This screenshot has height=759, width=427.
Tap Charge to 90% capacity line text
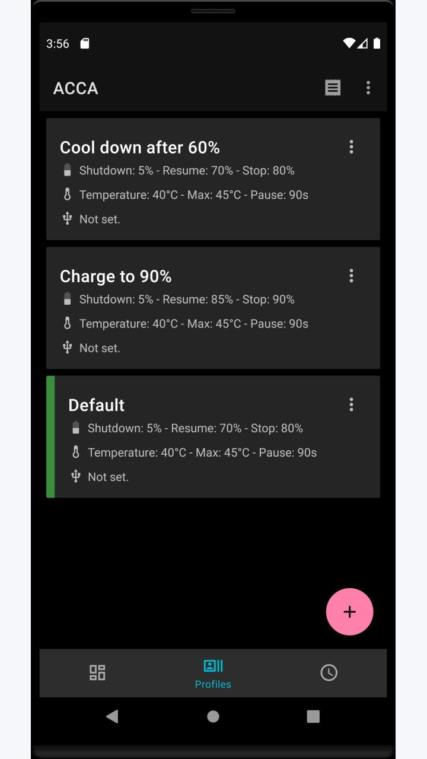(x=187, y=299)
